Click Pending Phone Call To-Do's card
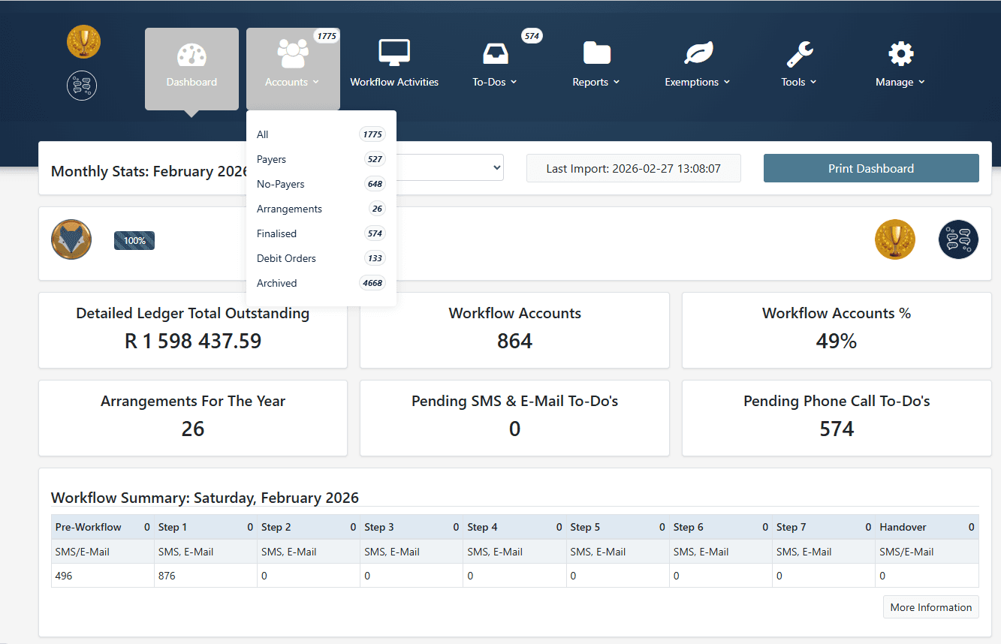The height and width of the screenshot is (644, 1001). tap(837, 418)
